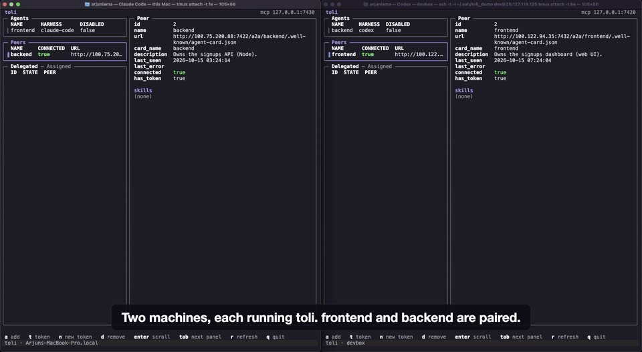Click the Agents panel title in the right devbox window
The width and height of the screenshot is (642, 352).
pos(340,19)
